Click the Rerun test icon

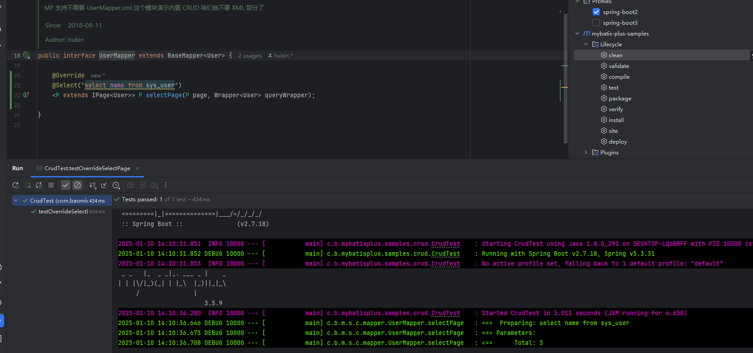(x=16, y=185)
